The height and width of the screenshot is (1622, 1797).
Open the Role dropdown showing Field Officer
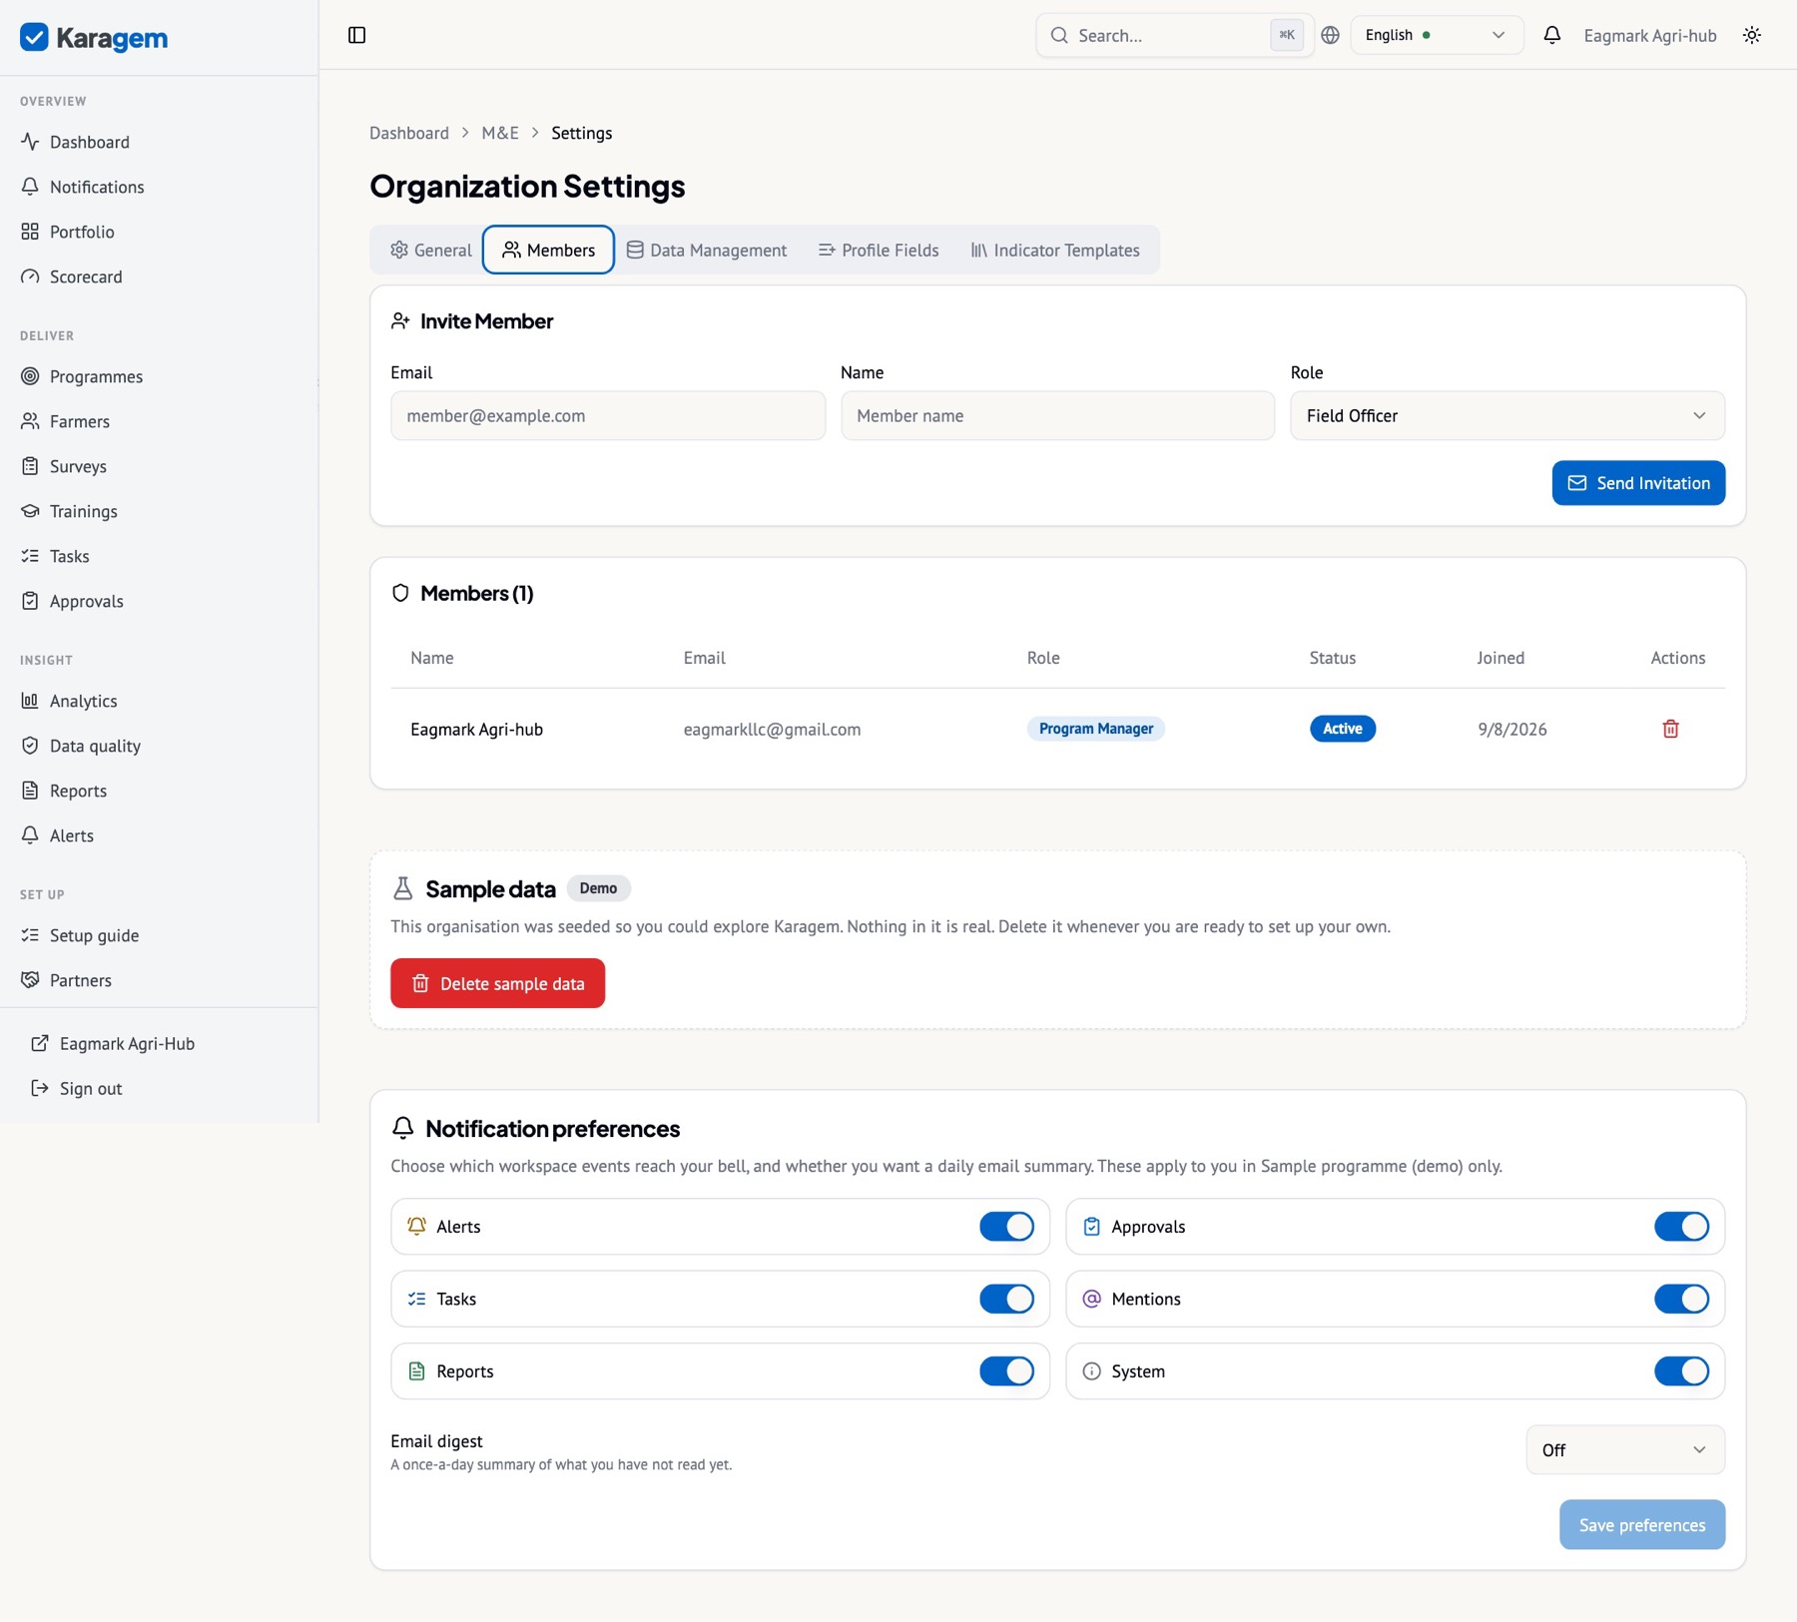coord(1507,415)
